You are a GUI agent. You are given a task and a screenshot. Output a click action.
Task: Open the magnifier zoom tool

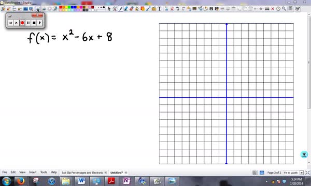tap(284, 9)
